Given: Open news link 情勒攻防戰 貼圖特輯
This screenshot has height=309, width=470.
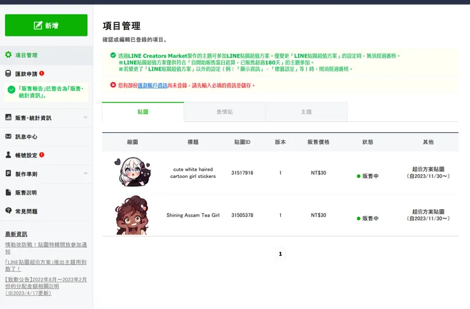Looking at the screenshot, I should (46, 248).
